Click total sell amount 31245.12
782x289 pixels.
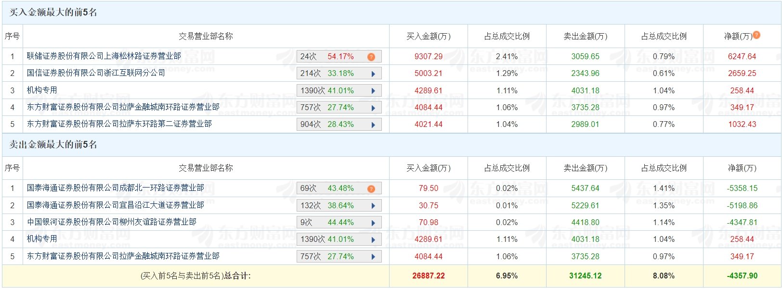point(586,276)
